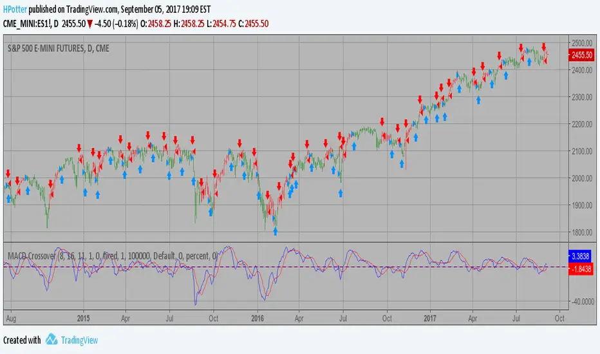
Task: Click the Aug label on time axis
Action: pos(11,319)
